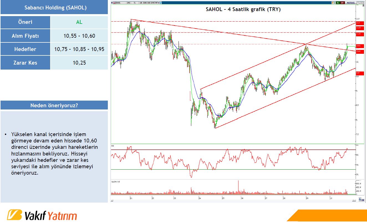Click the 'C' icon next to AL

tap(335, 3)
